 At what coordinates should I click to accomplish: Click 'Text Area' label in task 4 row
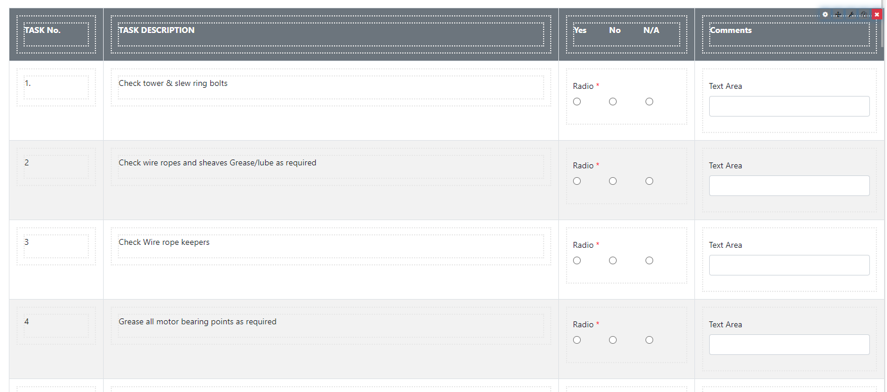[x=726, y=324]
